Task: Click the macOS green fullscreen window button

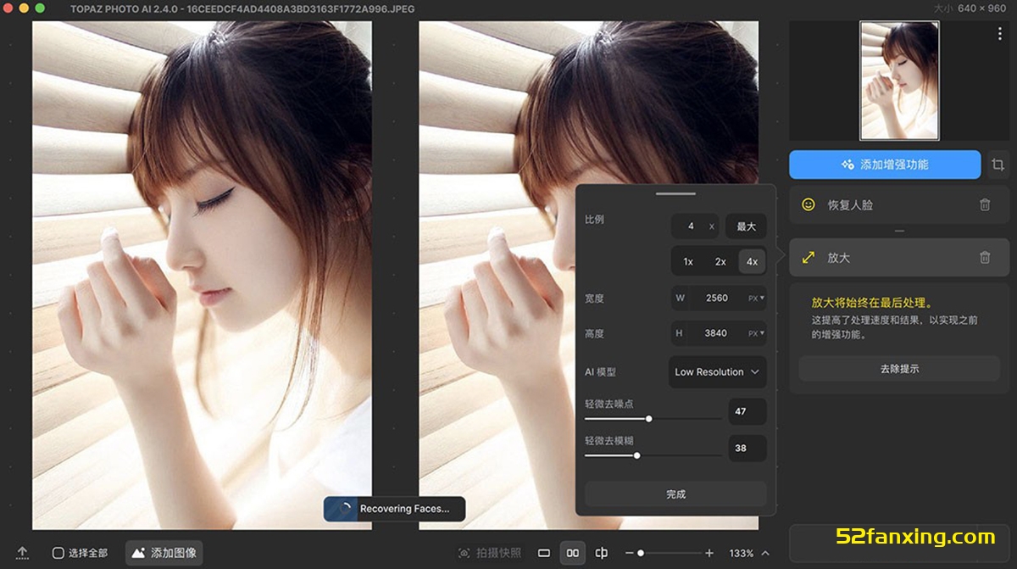Action: pyautogui.click(x=40, y=8)
